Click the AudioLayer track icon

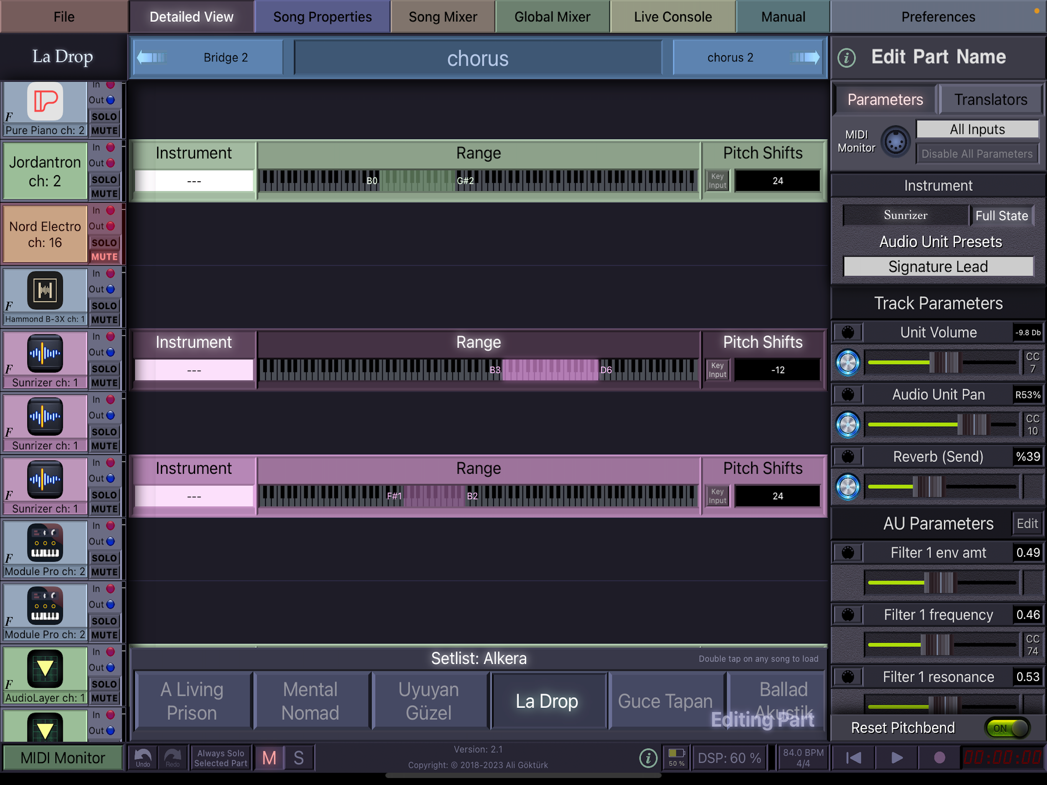tap(45, 668)
